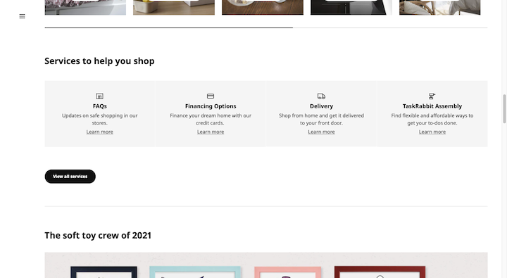Viewport: 507px width, 278px height.
Task: Open the hamburger menu icon
Action: [22, 16]
